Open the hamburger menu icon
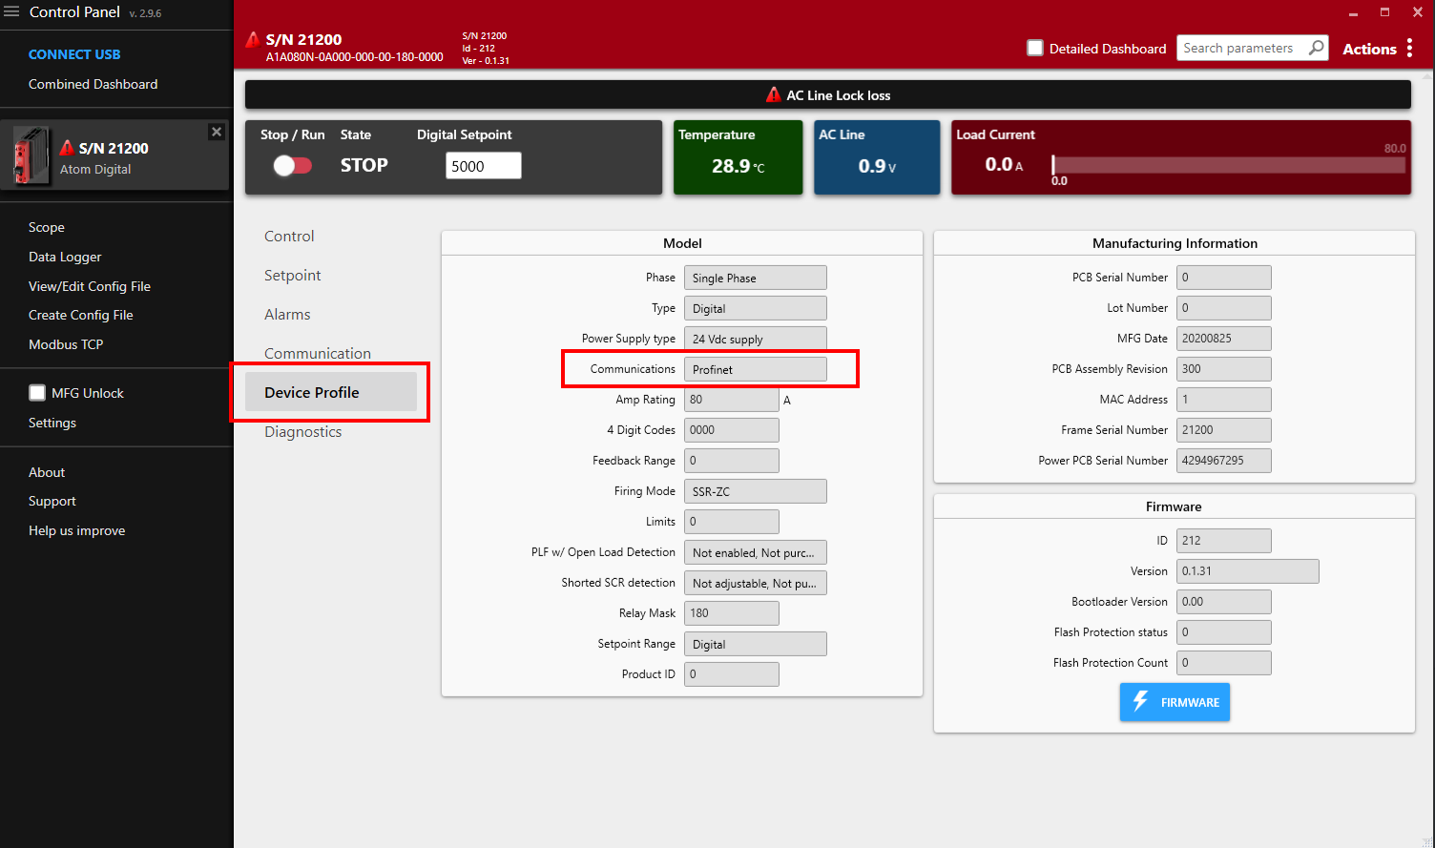This screenshot has width=1435, height=848. tap(12, 11)
